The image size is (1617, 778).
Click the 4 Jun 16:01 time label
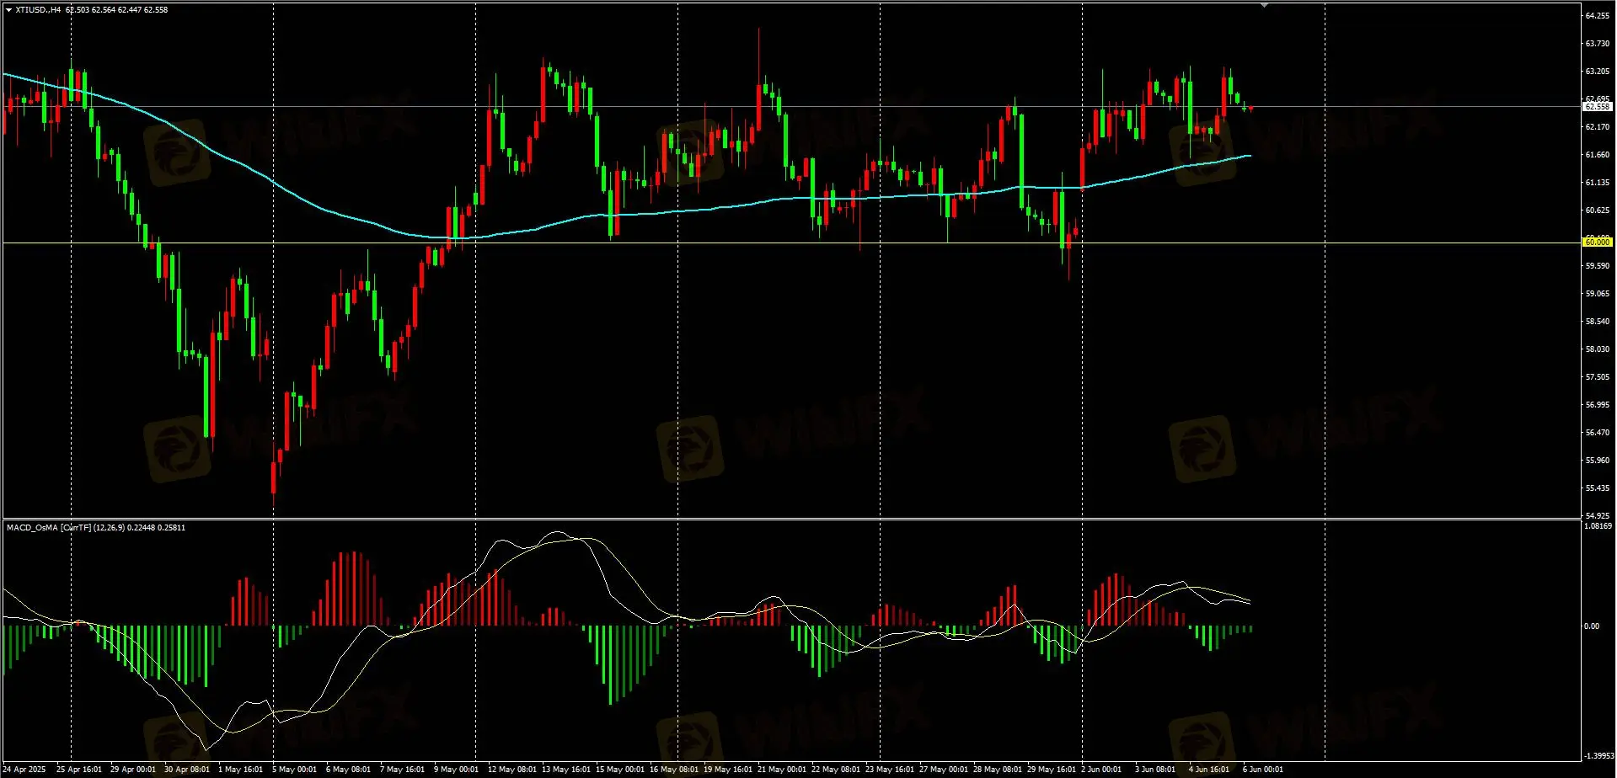(1209, 770)
